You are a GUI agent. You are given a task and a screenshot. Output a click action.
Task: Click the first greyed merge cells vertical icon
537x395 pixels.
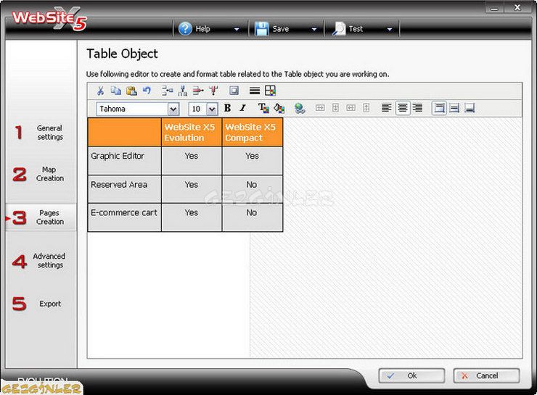point(335,108)
